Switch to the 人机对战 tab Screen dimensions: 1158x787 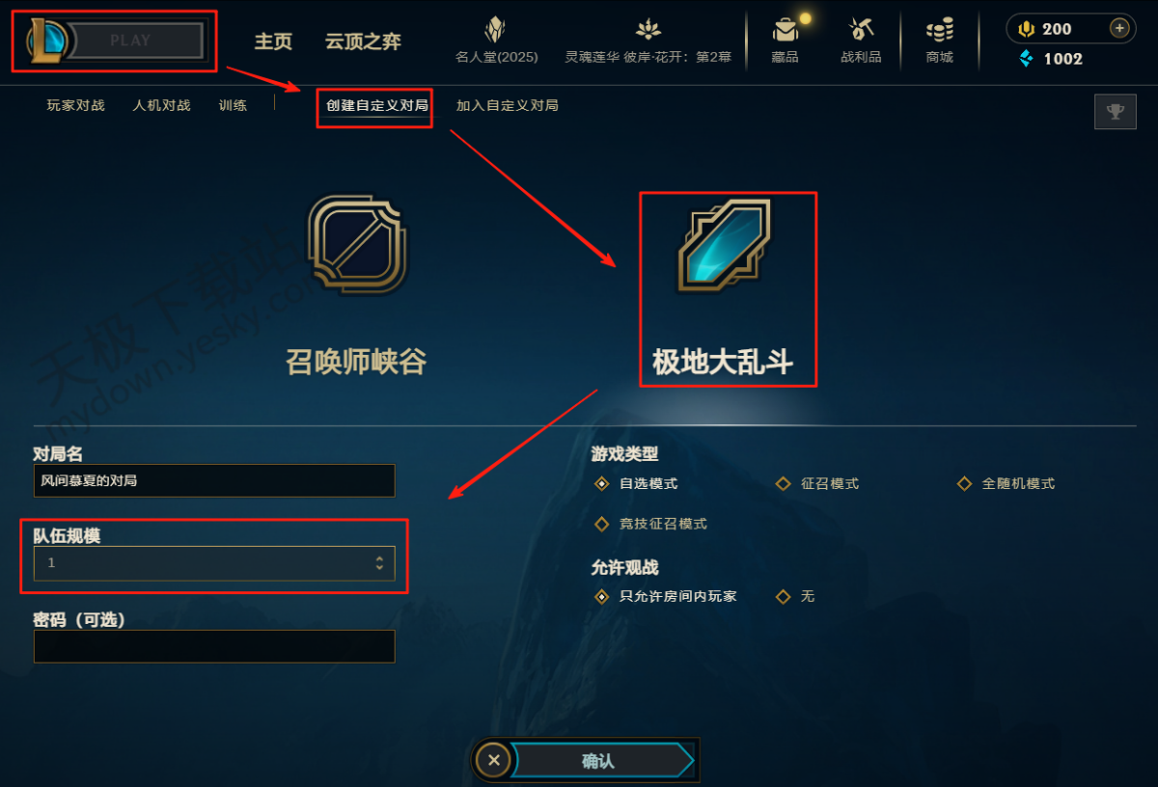pos(161,105)
